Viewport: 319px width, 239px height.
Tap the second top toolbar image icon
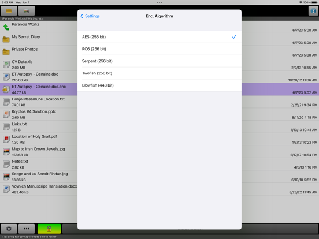pyautogui.click(x=27, y=11)
